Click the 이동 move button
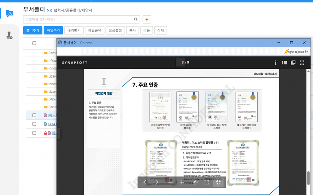Viewport: 313px width, 195px height. point(147,30)
